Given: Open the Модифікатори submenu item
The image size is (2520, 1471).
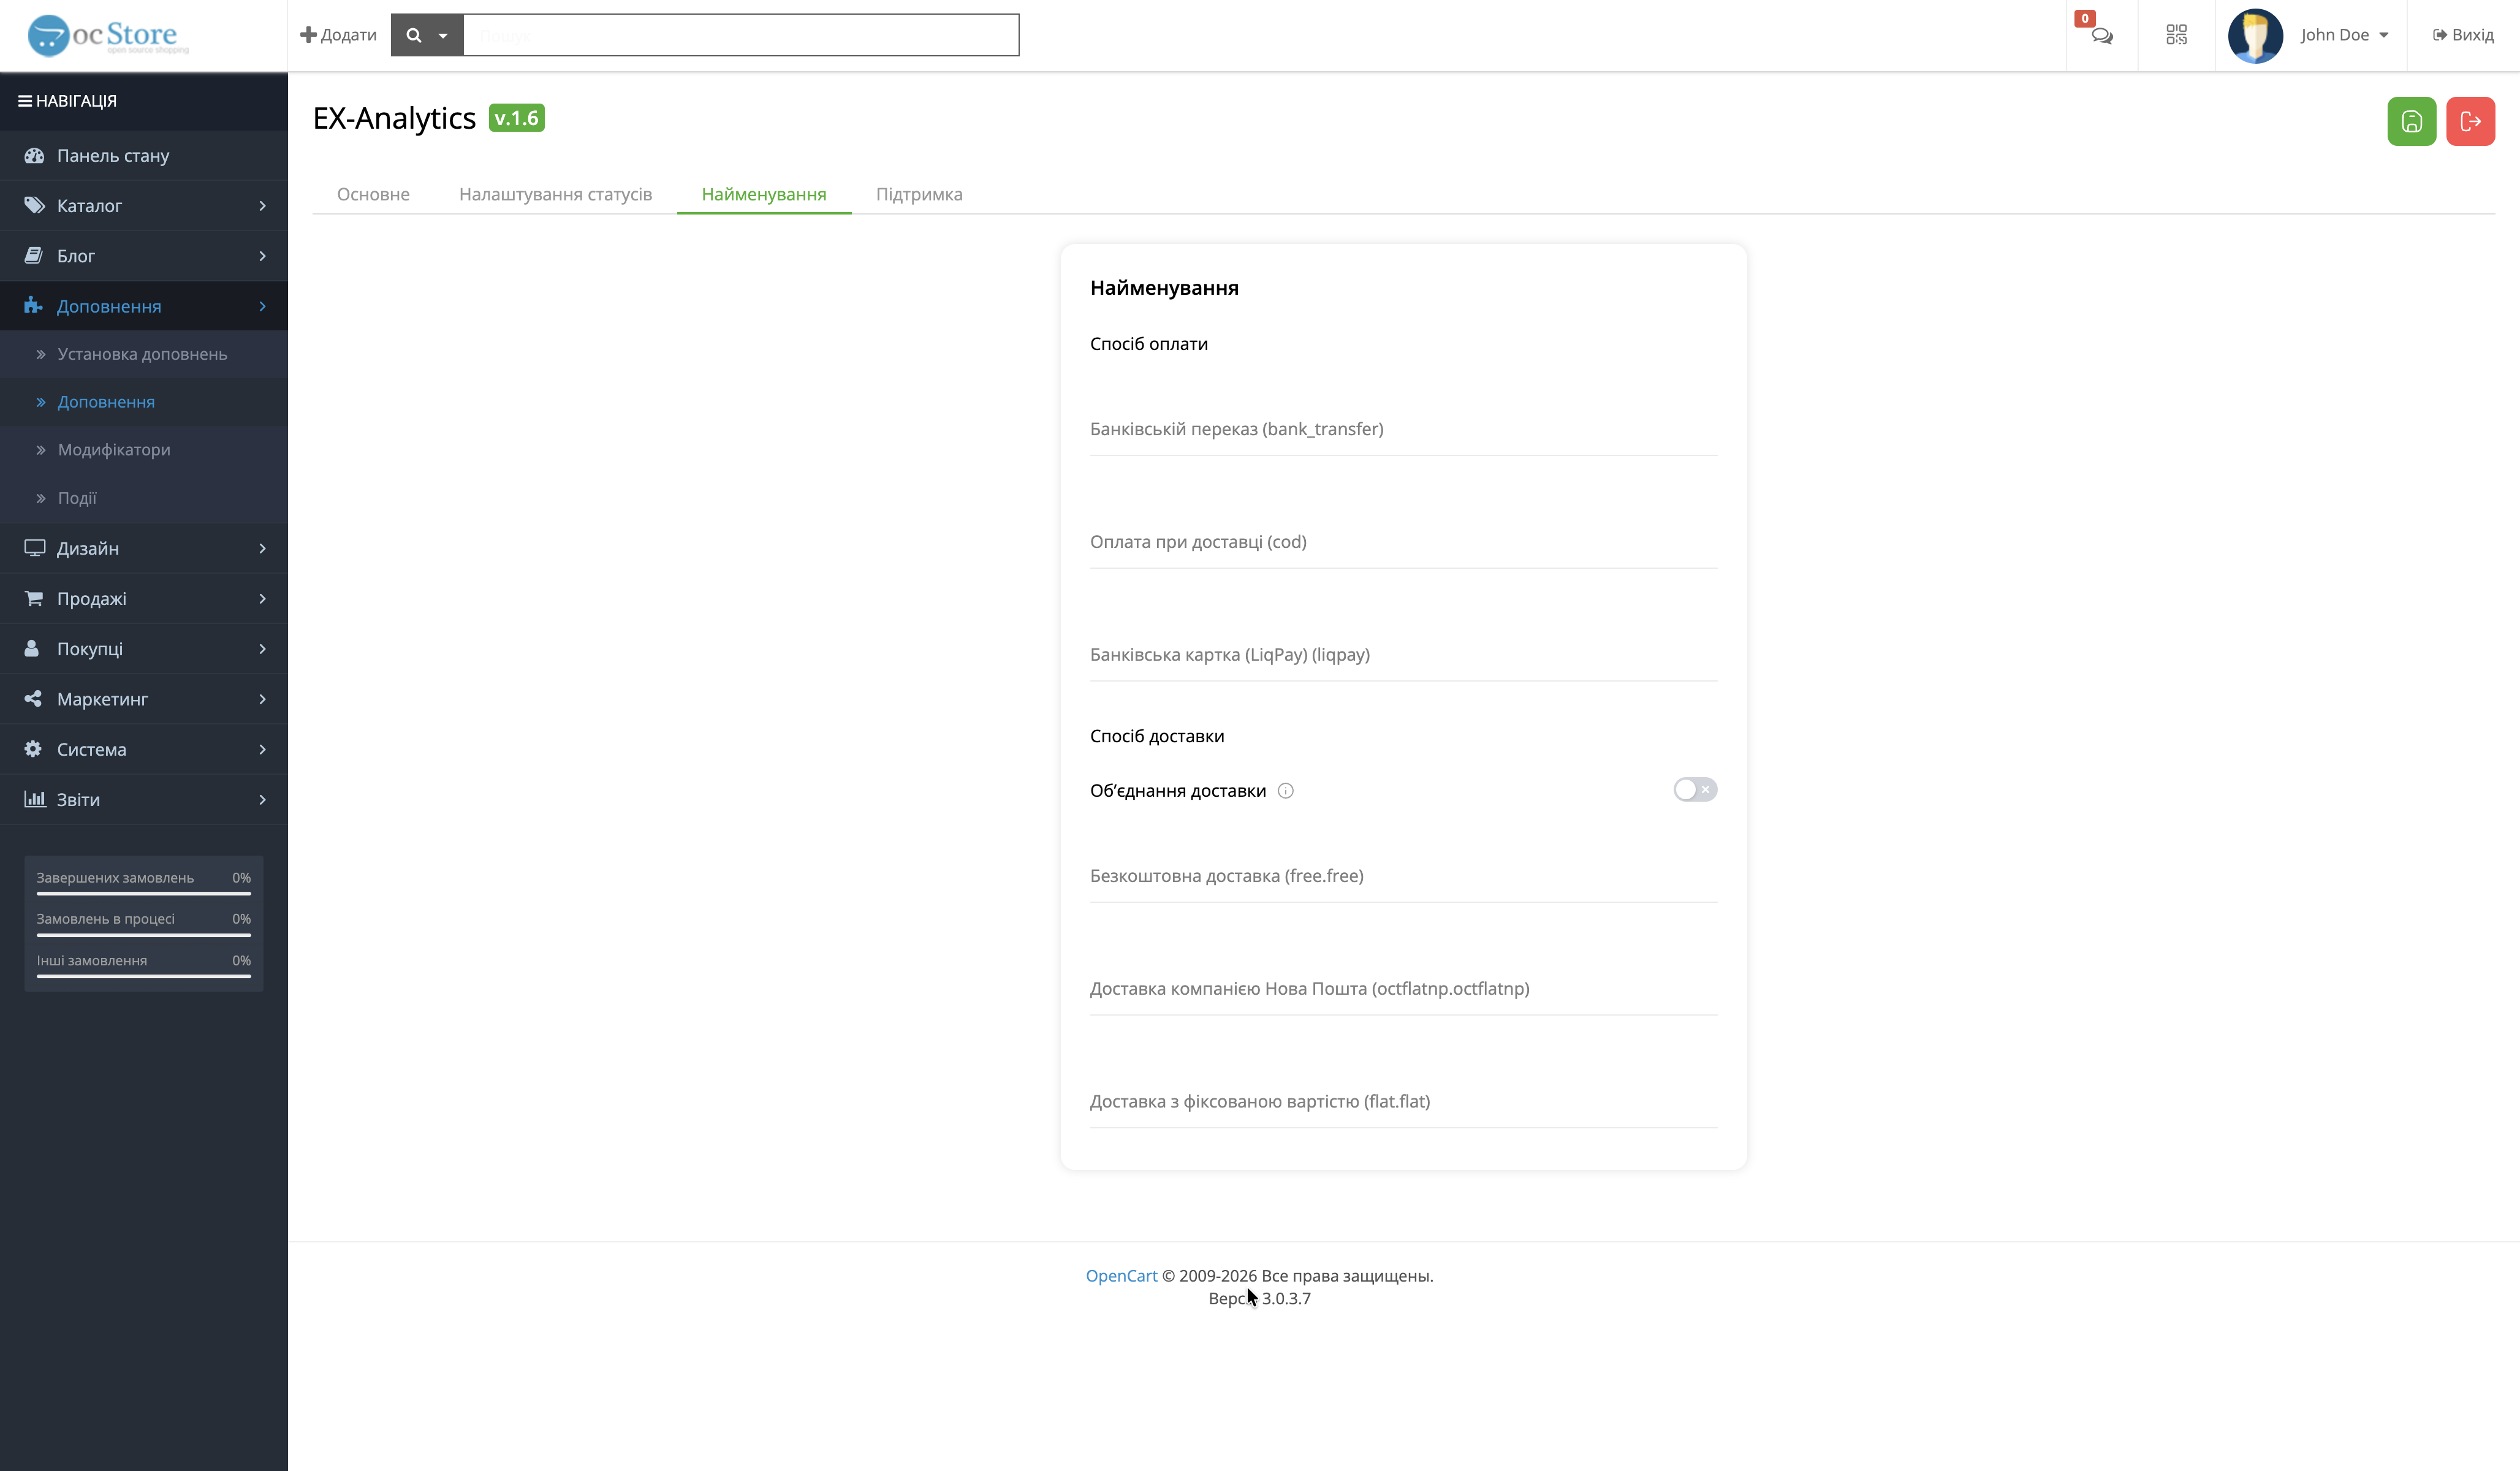Looking at the screenshot, I should point(114,450).
